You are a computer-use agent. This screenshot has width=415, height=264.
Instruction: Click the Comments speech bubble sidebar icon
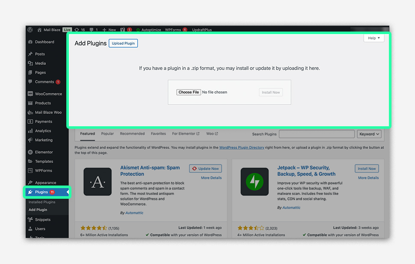click(30, 82)
